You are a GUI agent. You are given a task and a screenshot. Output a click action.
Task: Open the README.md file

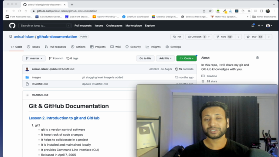[40, 84]
